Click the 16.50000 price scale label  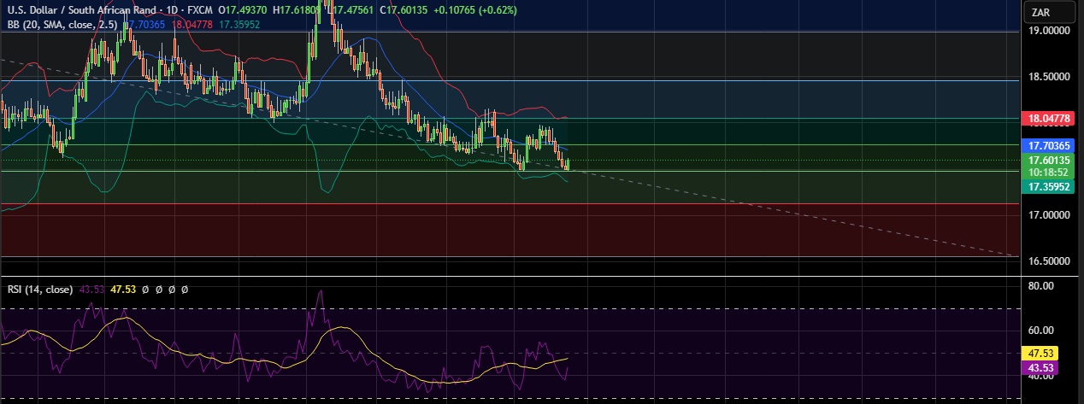(x=1050, y=261)
